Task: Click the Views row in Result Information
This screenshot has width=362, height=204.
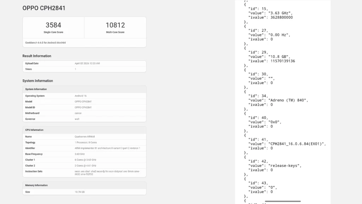Action: click(x=84, y=69)
